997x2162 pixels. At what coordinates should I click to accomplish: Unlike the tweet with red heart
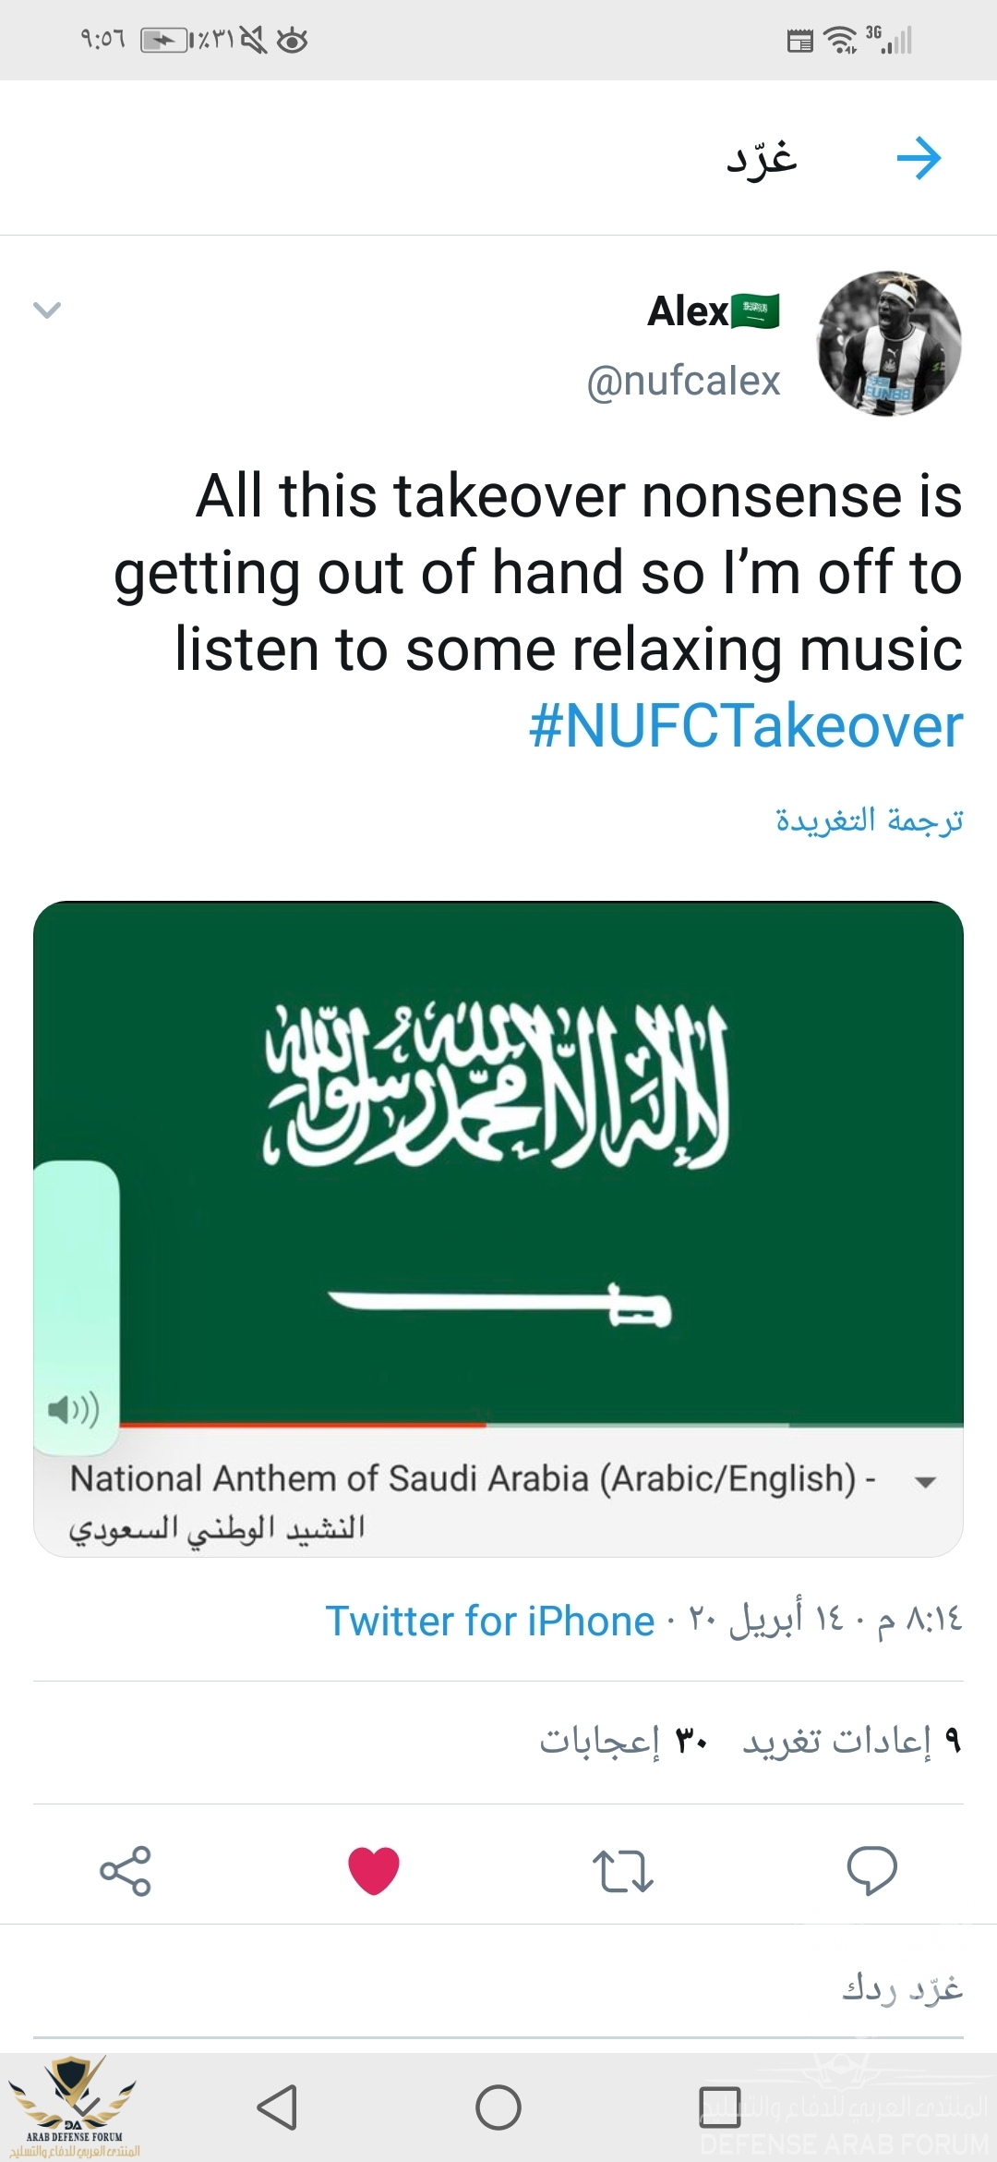[x=374, y=1871]
